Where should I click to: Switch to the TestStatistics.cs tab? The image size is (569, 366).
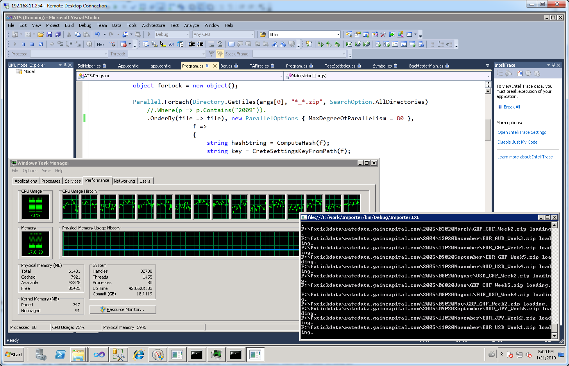tap(343, 66)
